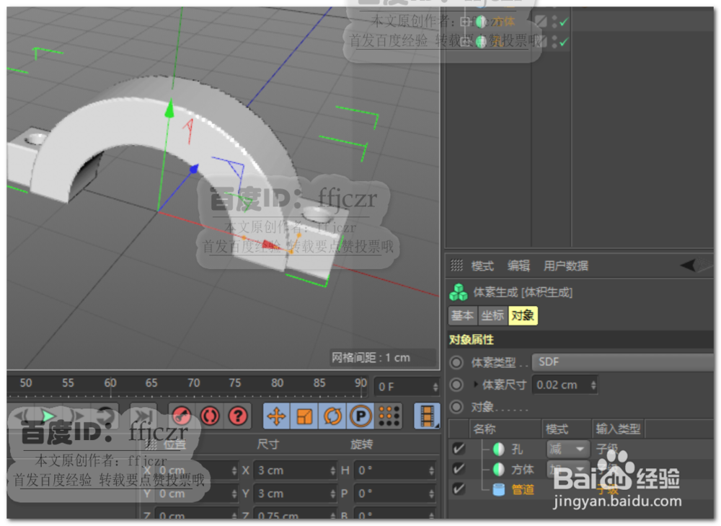Toggle 方体 visibility dots in object manager
Screen dimensions: 721x526
point(554,21)
